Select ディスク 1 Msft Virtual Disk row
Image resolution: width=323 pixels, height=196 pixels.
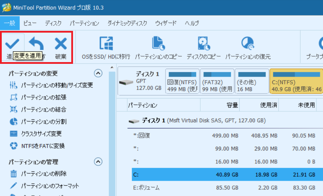tap(225, 121)
